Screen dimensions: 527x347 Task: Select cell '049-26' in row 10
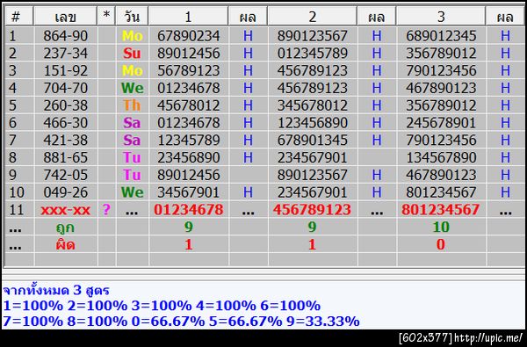pyautogui.click(x=66, y=192)
